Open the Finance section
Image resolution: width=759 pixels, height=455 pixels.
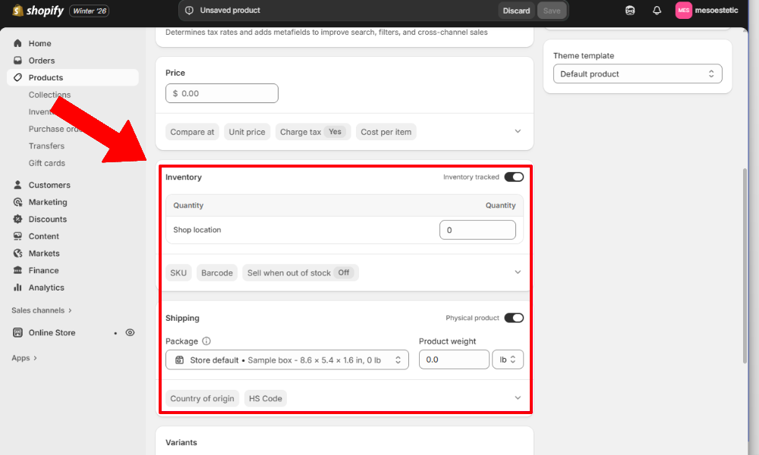pyautogui.click(x=47, y=270)
